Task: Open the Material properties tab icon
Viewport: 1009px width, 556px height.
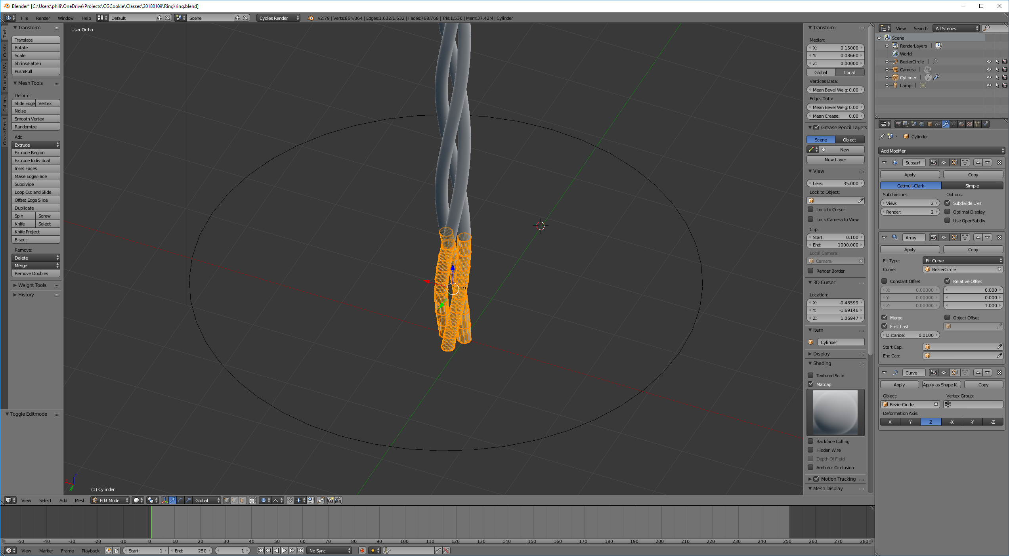Action: 961,124
